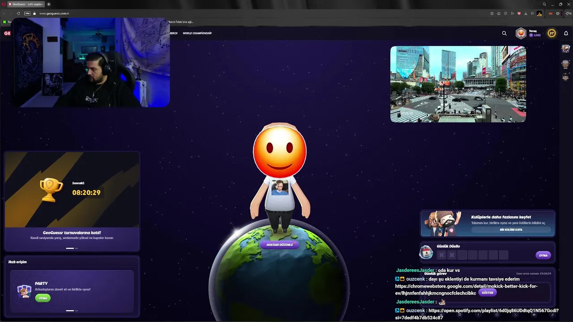573x322 pixels.
Task: Open the X social footer icon
Action: 515,315
